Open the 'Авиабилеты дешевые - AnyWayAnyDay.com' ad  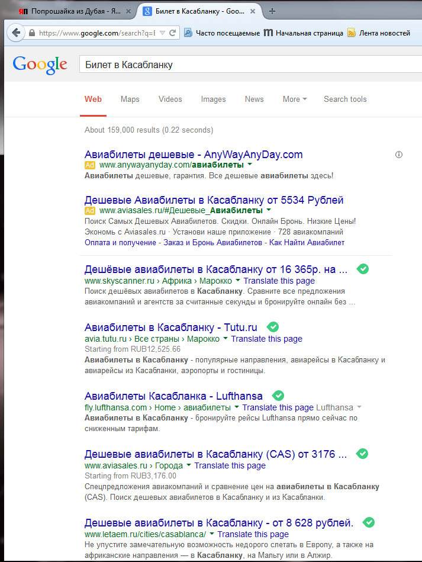(x=194, y=155)
